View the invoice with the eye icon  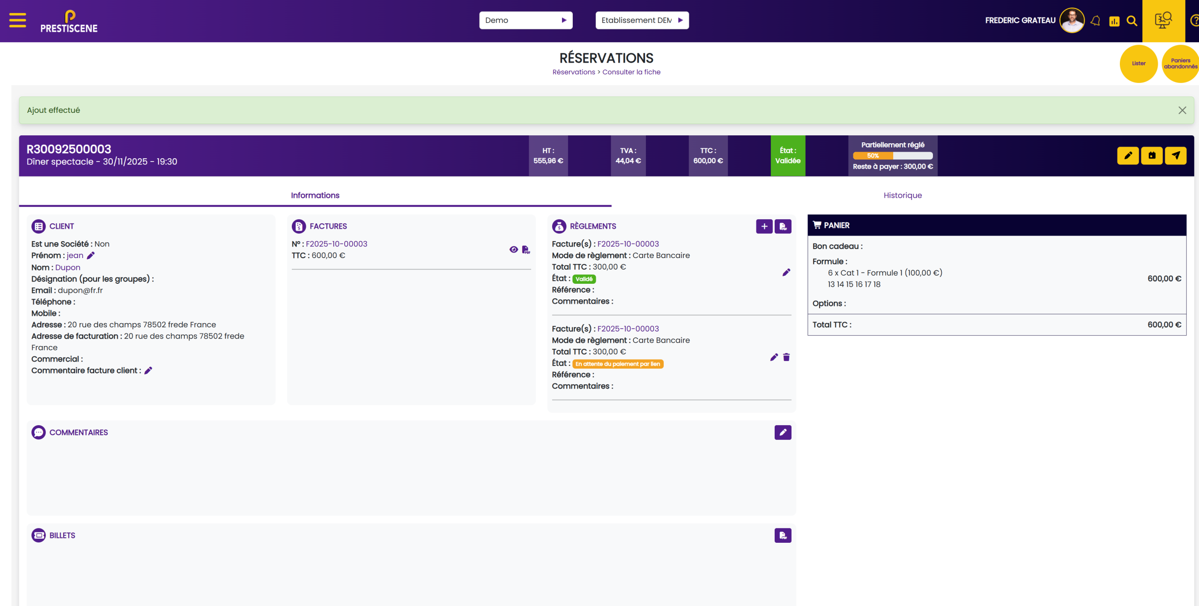click(513, 250)
